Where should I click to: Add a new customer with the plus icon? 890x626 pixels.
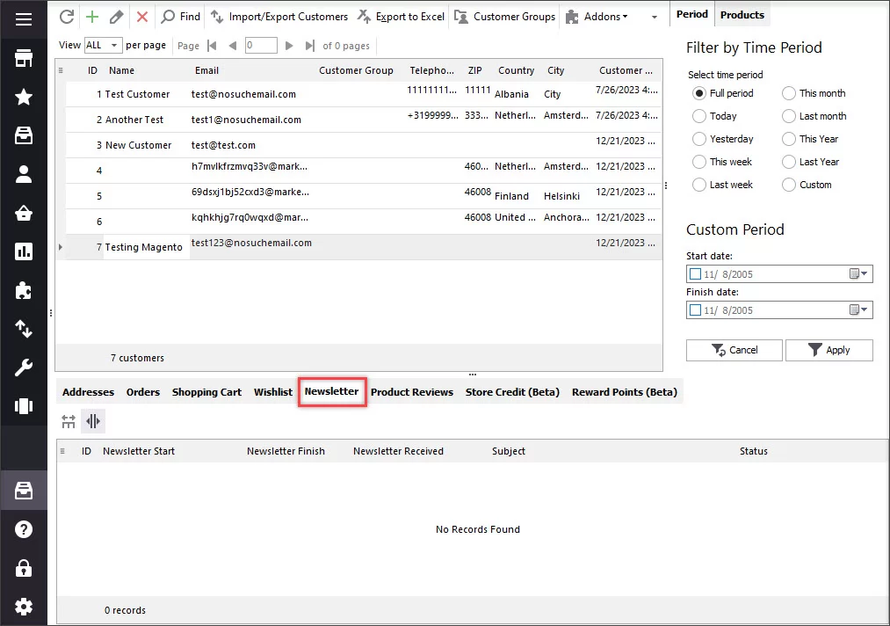pyautogui.click(x=92, y=17)
